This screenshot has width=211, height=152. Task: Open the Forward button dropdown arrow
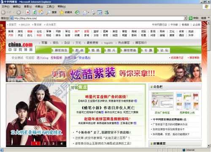[x=23, y=13]
